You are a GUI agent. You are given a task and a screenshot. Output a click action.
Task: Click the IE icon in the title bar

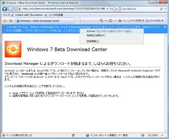click(x=4, y=3)
